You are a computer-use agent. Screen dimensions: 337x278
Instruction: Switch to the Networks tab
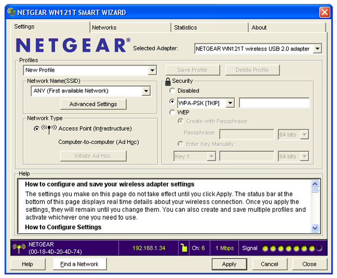click(x=130, y=27)
